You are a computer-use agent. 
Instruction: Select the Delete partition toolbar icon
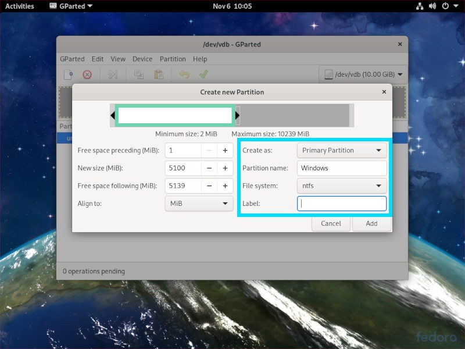[x=87, y=74]
